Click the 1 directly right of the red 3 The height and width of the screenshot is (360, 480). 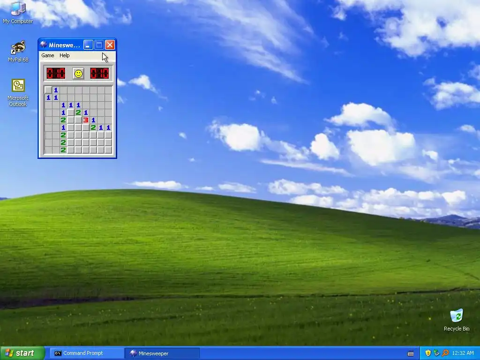point(93,120)
